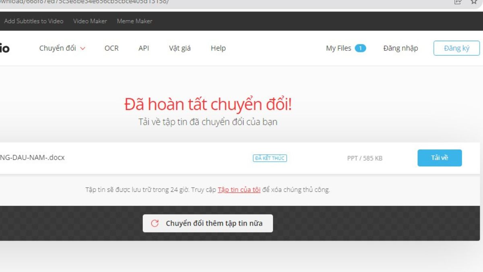Screen dimensions: 483x272
Task: Open the Vật giá pricing page
Action: click(x=180, y=48)
